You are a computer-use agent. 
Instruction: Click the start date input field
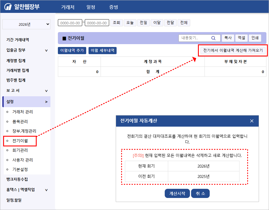click(x=70, y=23)
